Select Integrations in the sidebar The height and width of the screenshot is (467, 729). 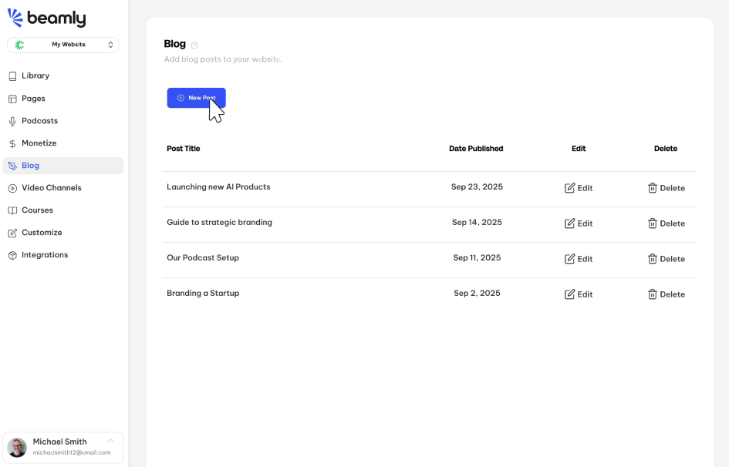45,255
